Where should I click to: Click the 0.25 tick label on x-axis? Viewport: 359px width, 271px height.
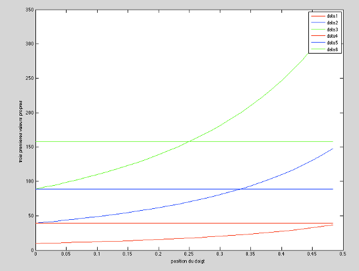pyautogui.click(x=189, y=254)
